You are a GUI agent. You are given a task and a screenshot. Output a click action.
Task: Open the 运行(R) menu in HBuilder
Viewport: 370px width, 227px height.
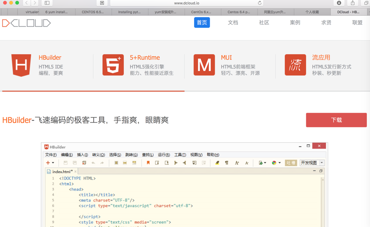pyautogui.click(x=164, y=155)
